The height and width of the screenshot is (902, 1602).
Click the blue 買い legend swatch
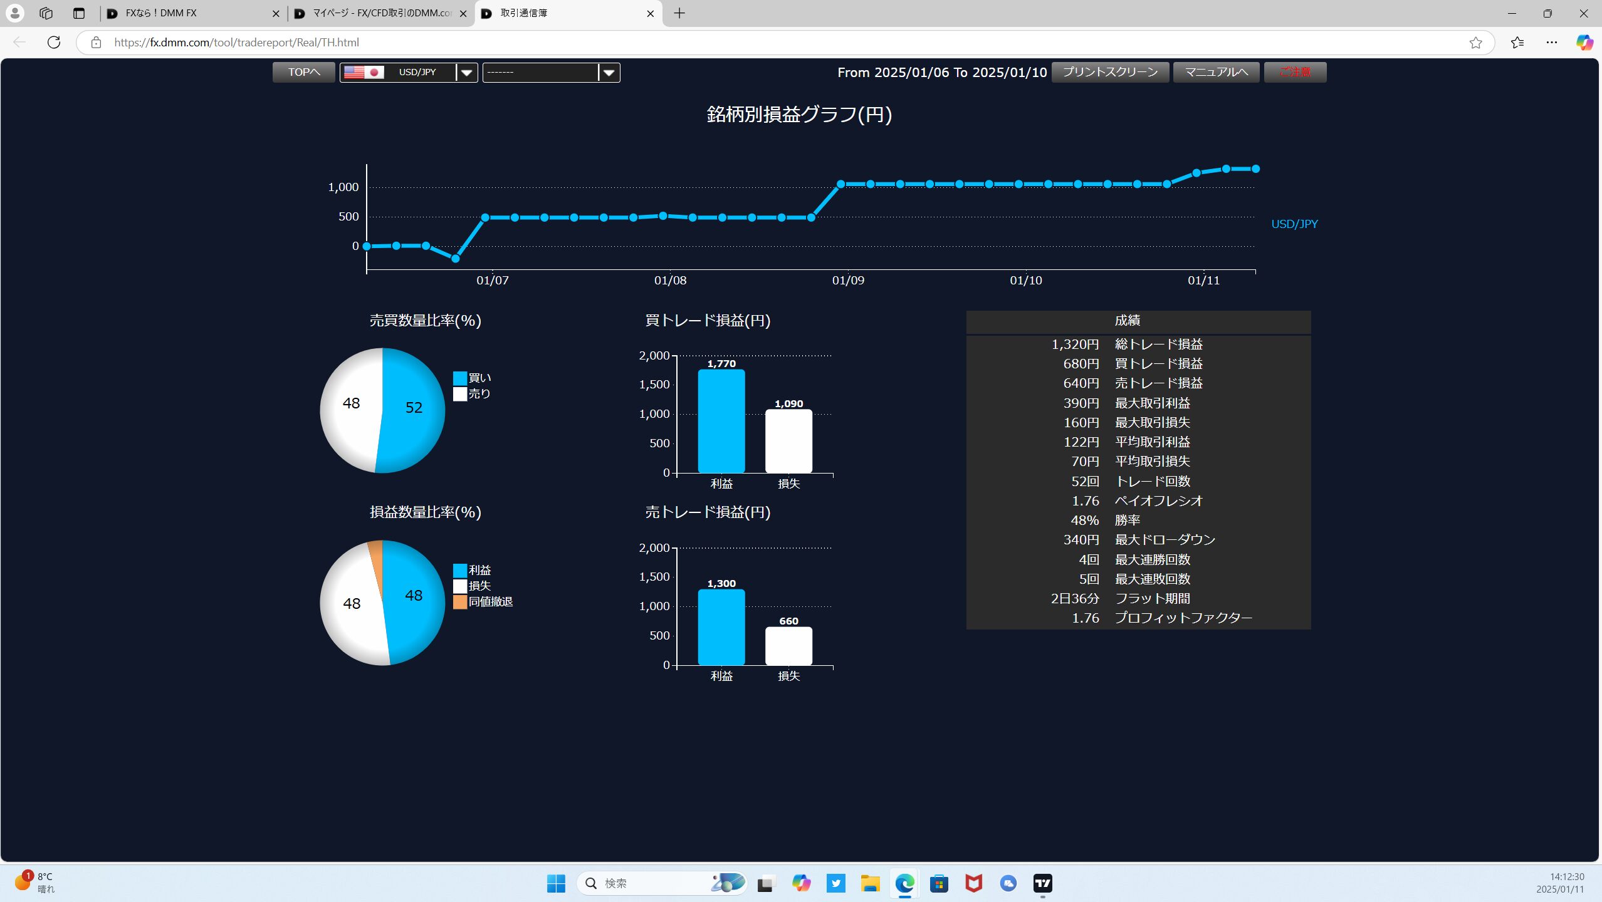coord(459,378)
